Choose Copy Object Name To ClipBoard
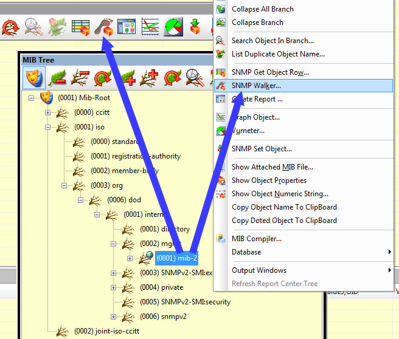This screenshot has width=399, height=339. tap(304, 207)
